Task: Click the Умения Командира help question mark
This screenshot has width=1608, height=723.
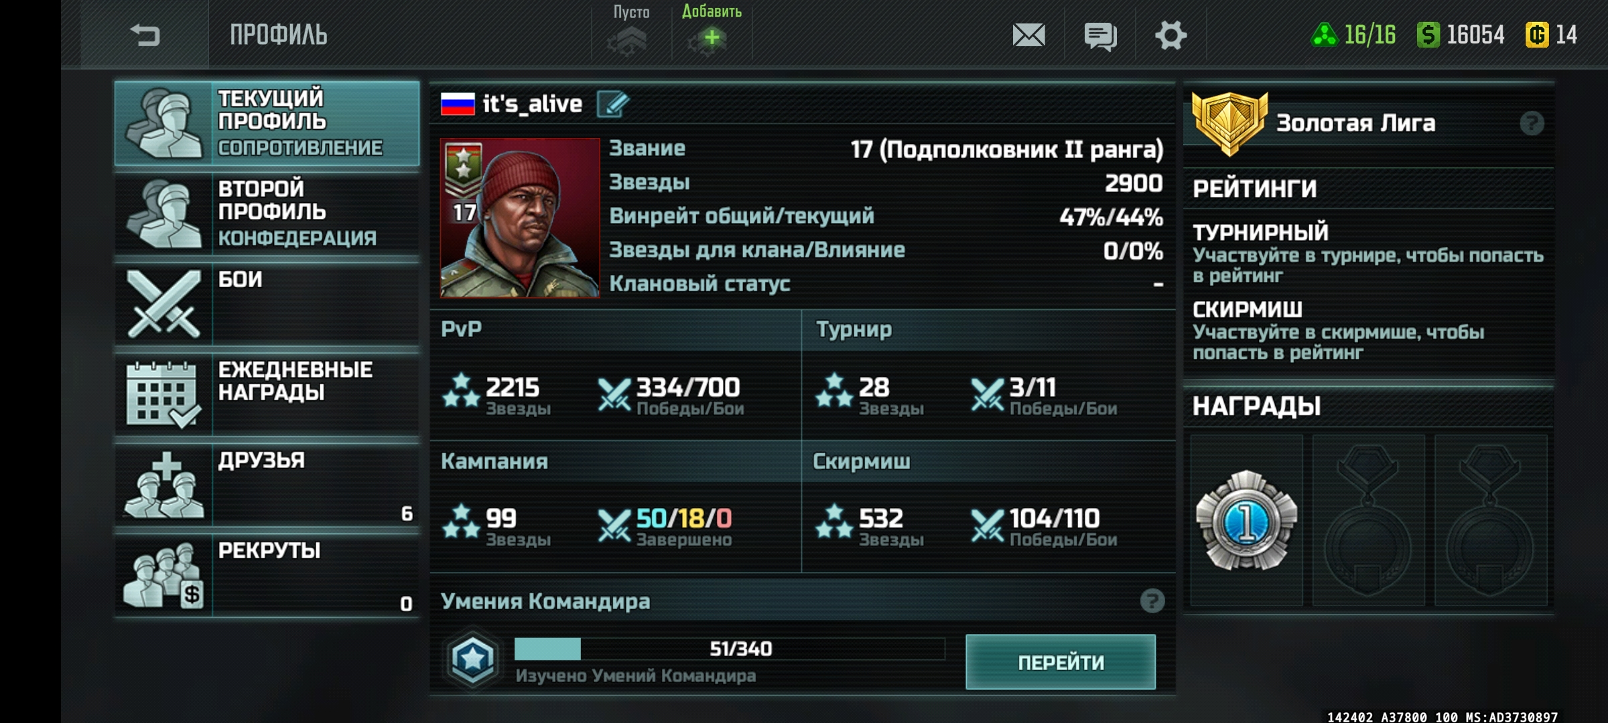Action: pyautogui.click(x=1152, y=601)
